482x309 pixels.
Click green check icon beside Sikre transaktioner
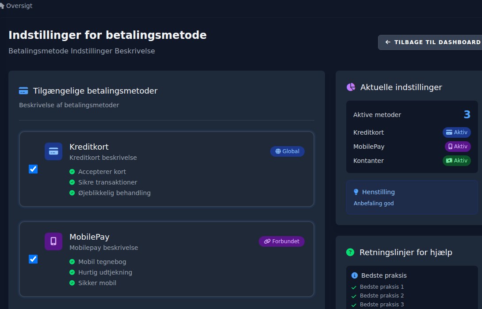[72, 182]
